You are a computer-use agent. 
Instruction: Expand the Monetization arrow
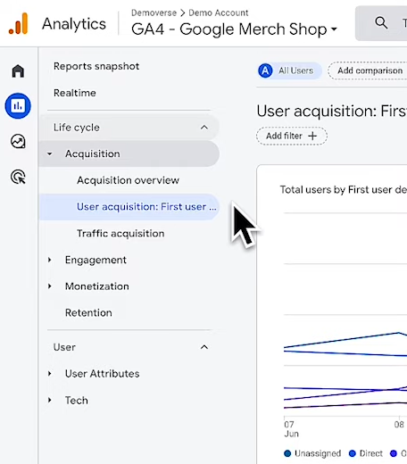[x=50, y=286]
